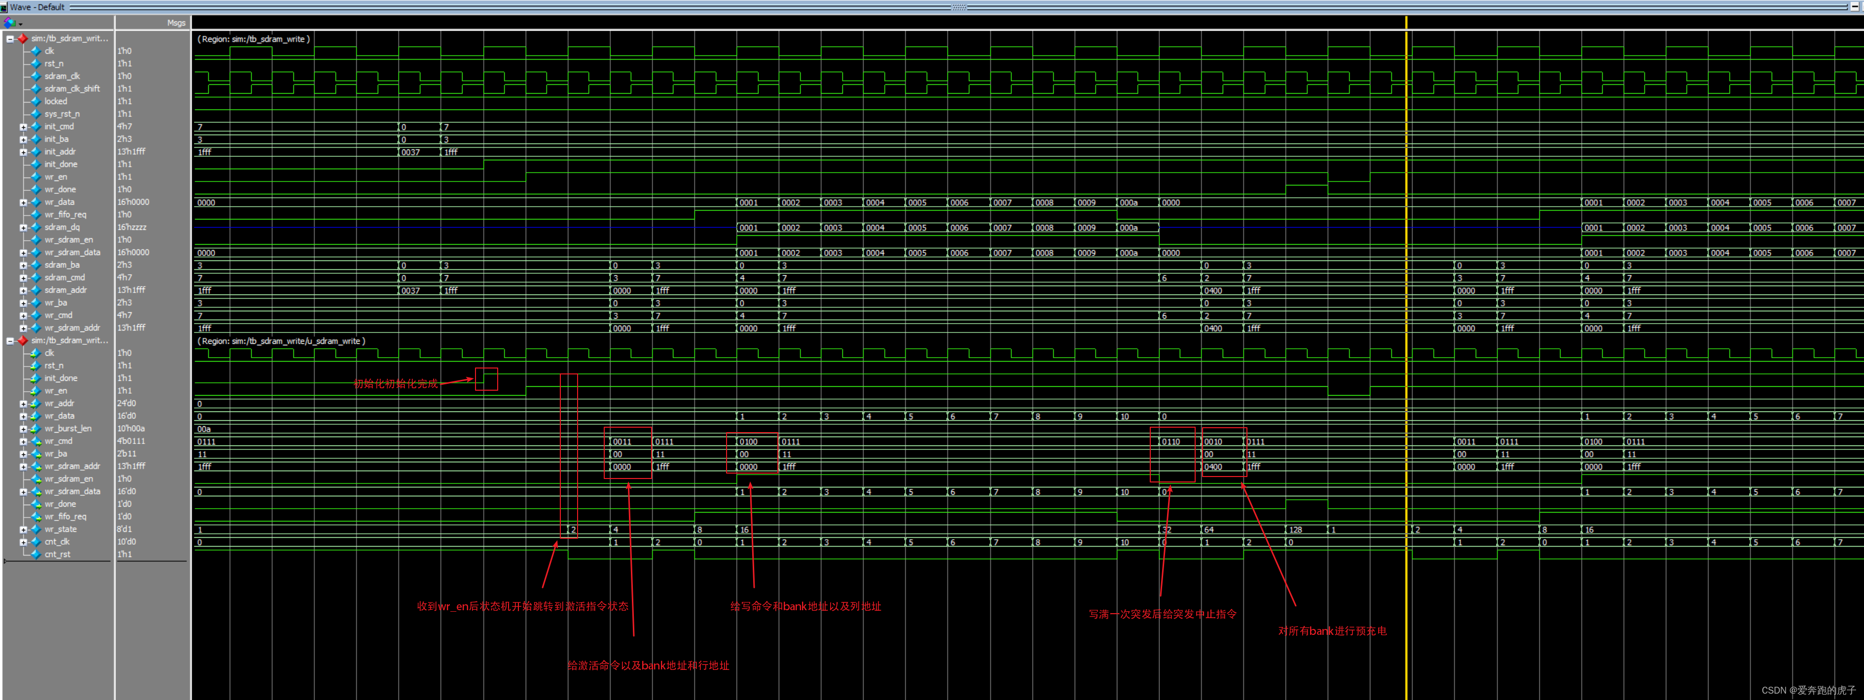Click the 0037 value on the init_addr waveform

click(x=410, y=152)
